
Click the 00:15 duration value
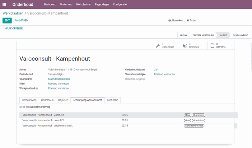click(x=125, y=126)
